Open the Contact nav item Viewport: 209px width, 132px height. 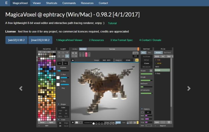click(x=103, y=3)
